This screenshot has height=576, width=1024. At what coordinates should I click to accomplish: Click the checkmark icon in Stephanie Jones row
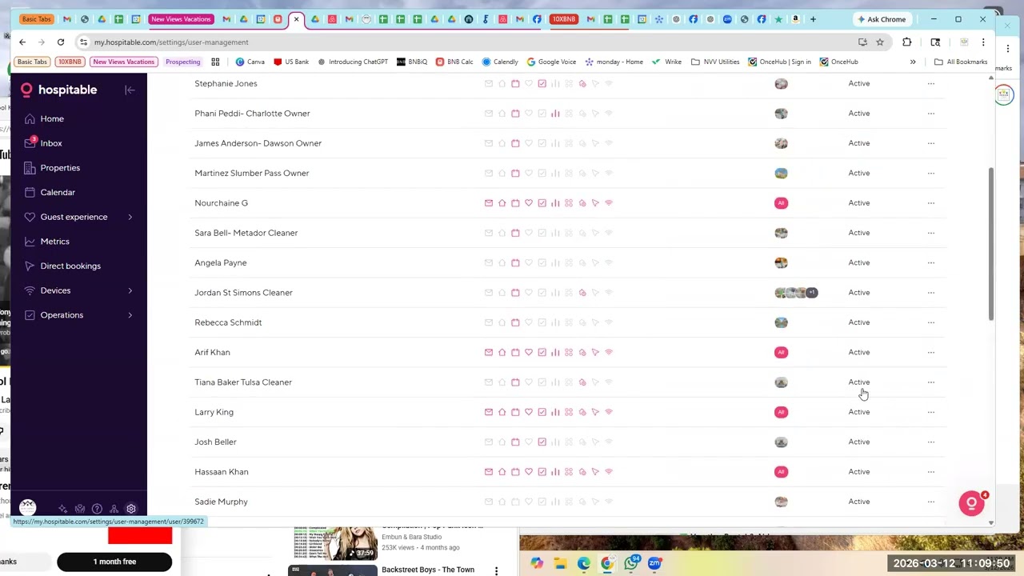tap(542, 83)
